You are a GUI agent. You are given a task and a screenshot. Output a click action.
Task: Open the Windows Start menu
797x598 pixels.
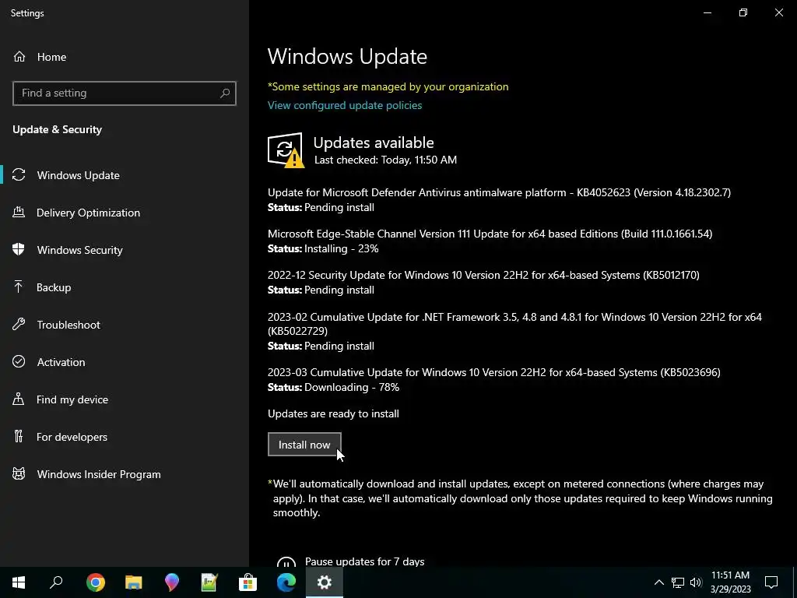coord(19,582)
